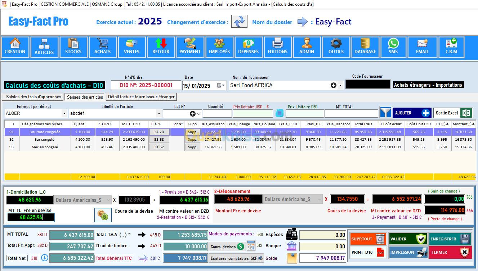Open the STOCKS module
The height and width of the screenshot is (271, 478).
(x=73, y=47)
